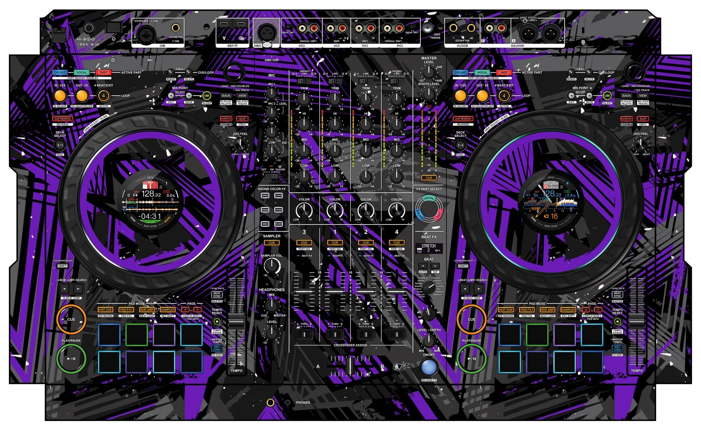701x425 pixels.
Task: Tap the PLAY/PAUSE button on right deck
Action: [x=471, y=358]
